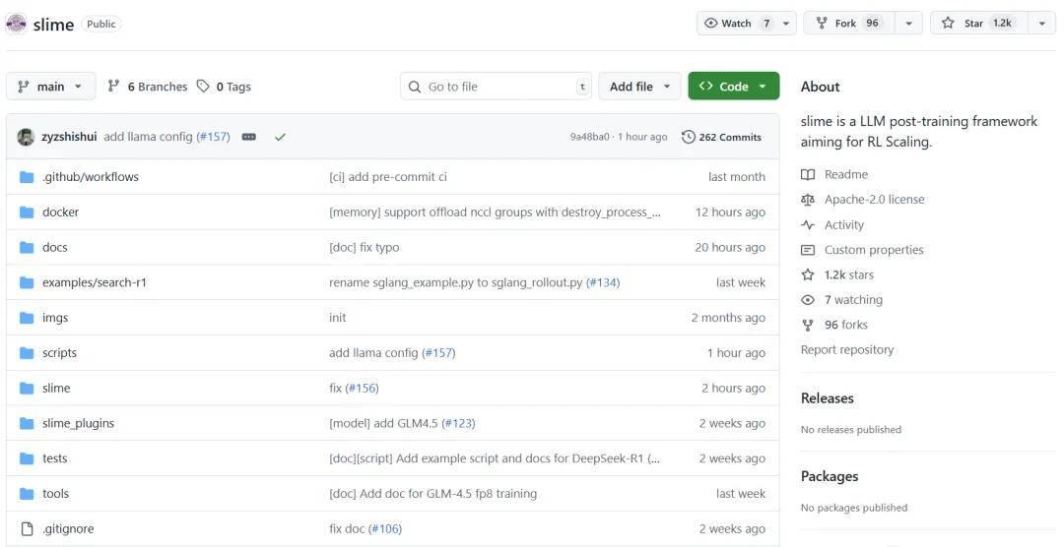Expand the Add file dropdown
1064x547 pixels.
(639, 86)
